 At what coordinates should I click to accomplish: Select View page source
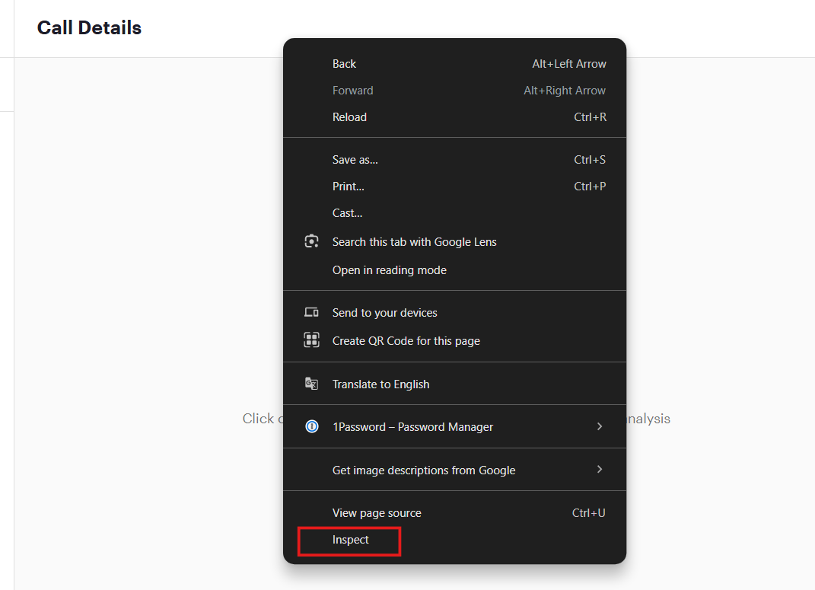(454, 512)
